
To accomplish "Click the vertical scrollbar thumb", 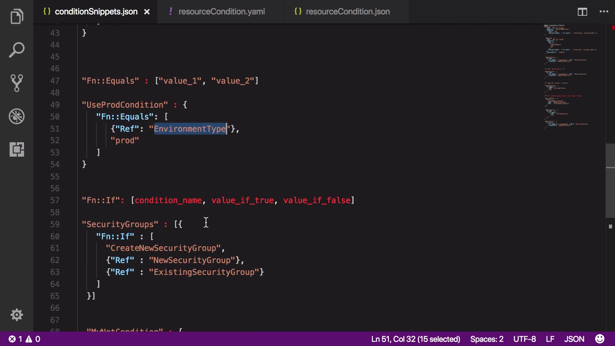I will coord(610,181).
